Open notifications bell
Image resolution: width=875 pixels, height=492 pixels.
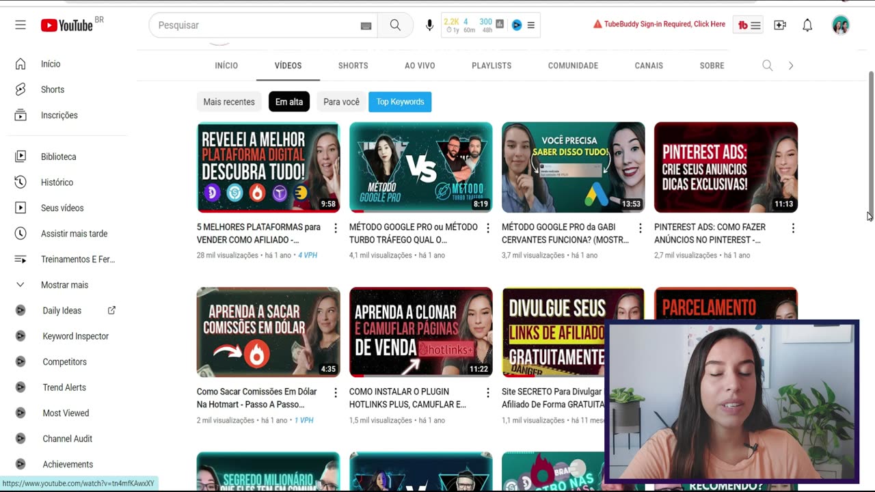(x=807, y=25)
